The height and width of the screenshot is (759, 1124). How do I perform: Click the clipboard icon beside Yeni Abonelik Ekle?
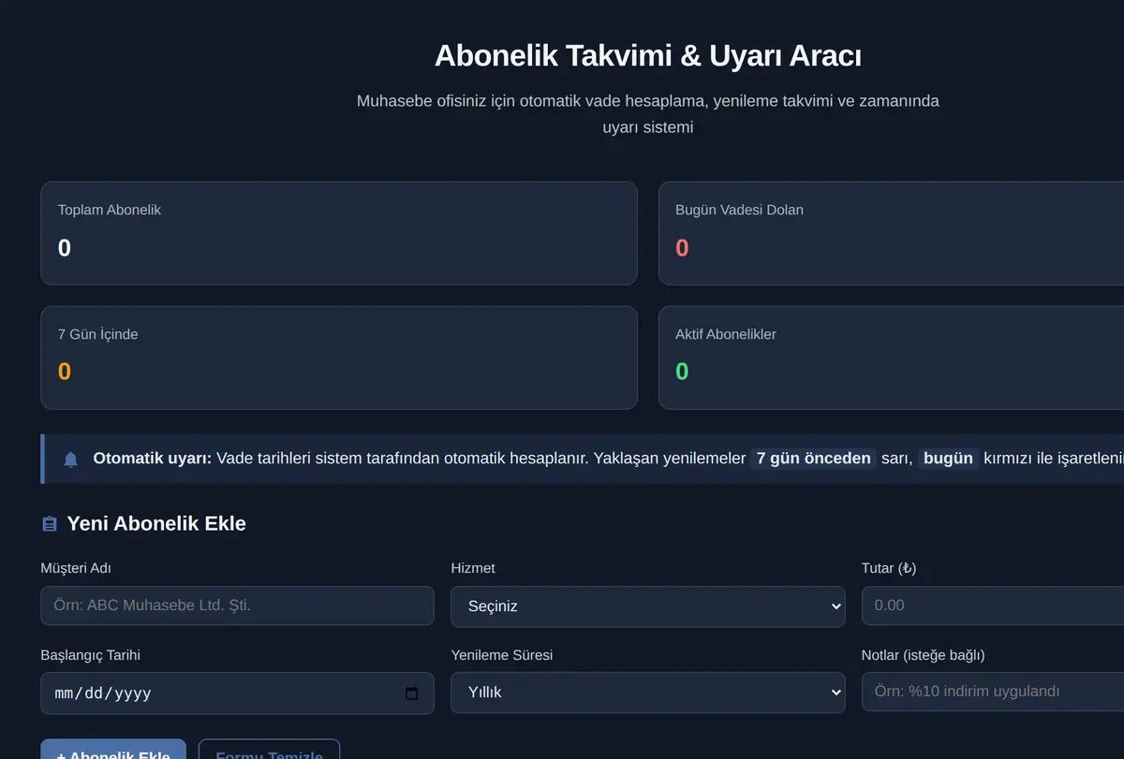50,524
